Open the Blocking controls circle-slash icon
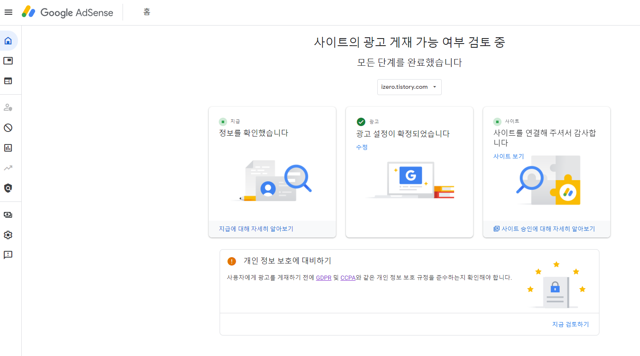 (x=8, y=128)
